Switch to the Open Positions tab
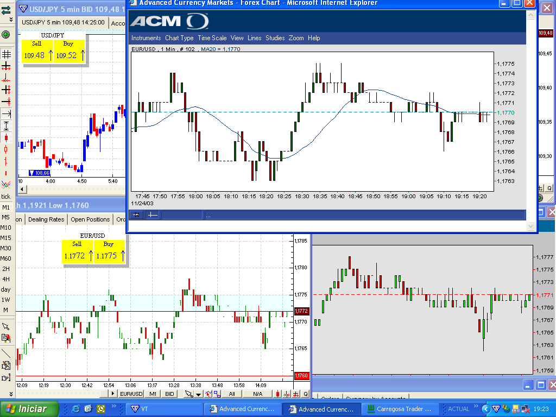The height and width of the screenshot is (417, 556). tap(90, 219)
